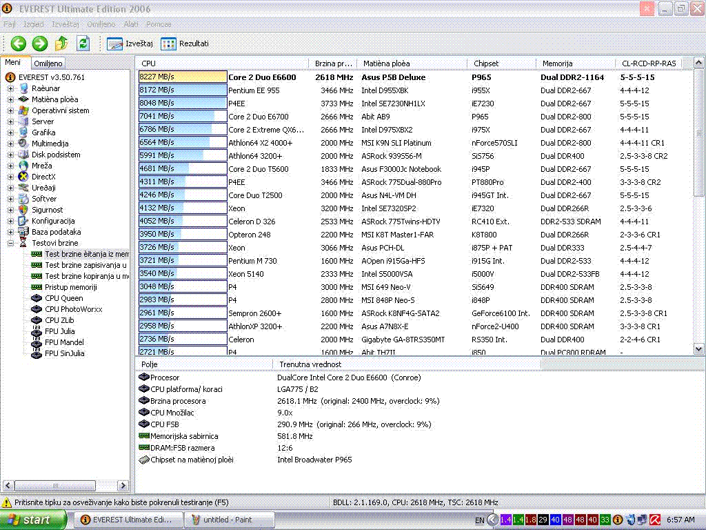Expand the Operativni sistem tree node

click(x=10, y=110)
